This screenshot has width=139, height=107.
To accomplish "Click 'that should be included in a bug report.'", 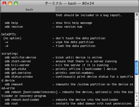I will pos(89,15).
